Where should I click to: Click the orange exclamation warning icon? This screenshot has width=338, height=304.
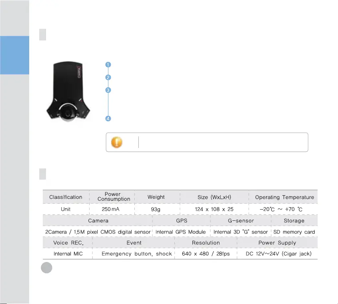(x=117, y=142)
